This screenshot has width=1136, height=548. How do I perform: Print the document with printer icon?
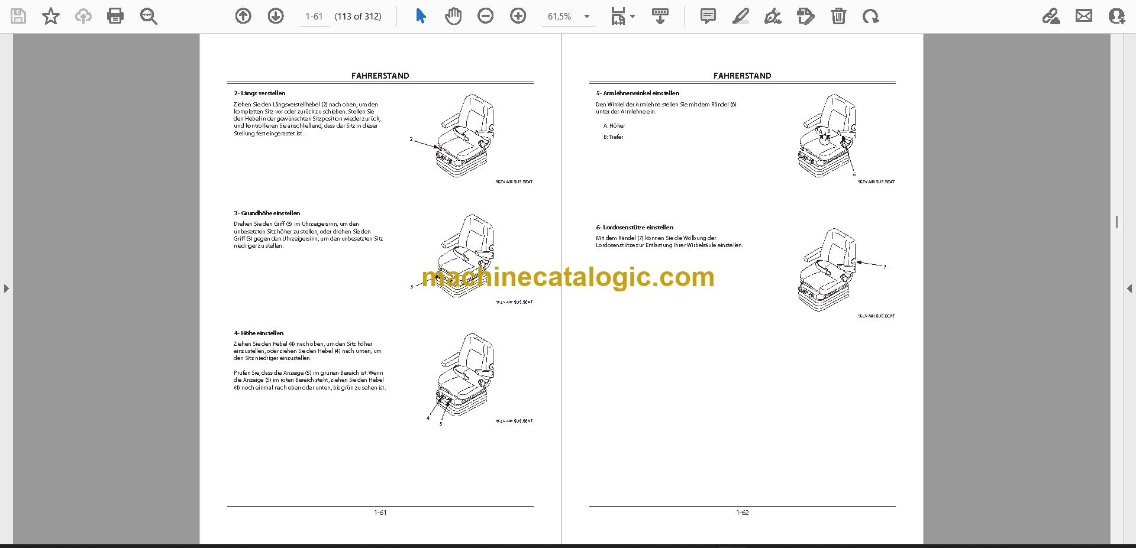115,16
